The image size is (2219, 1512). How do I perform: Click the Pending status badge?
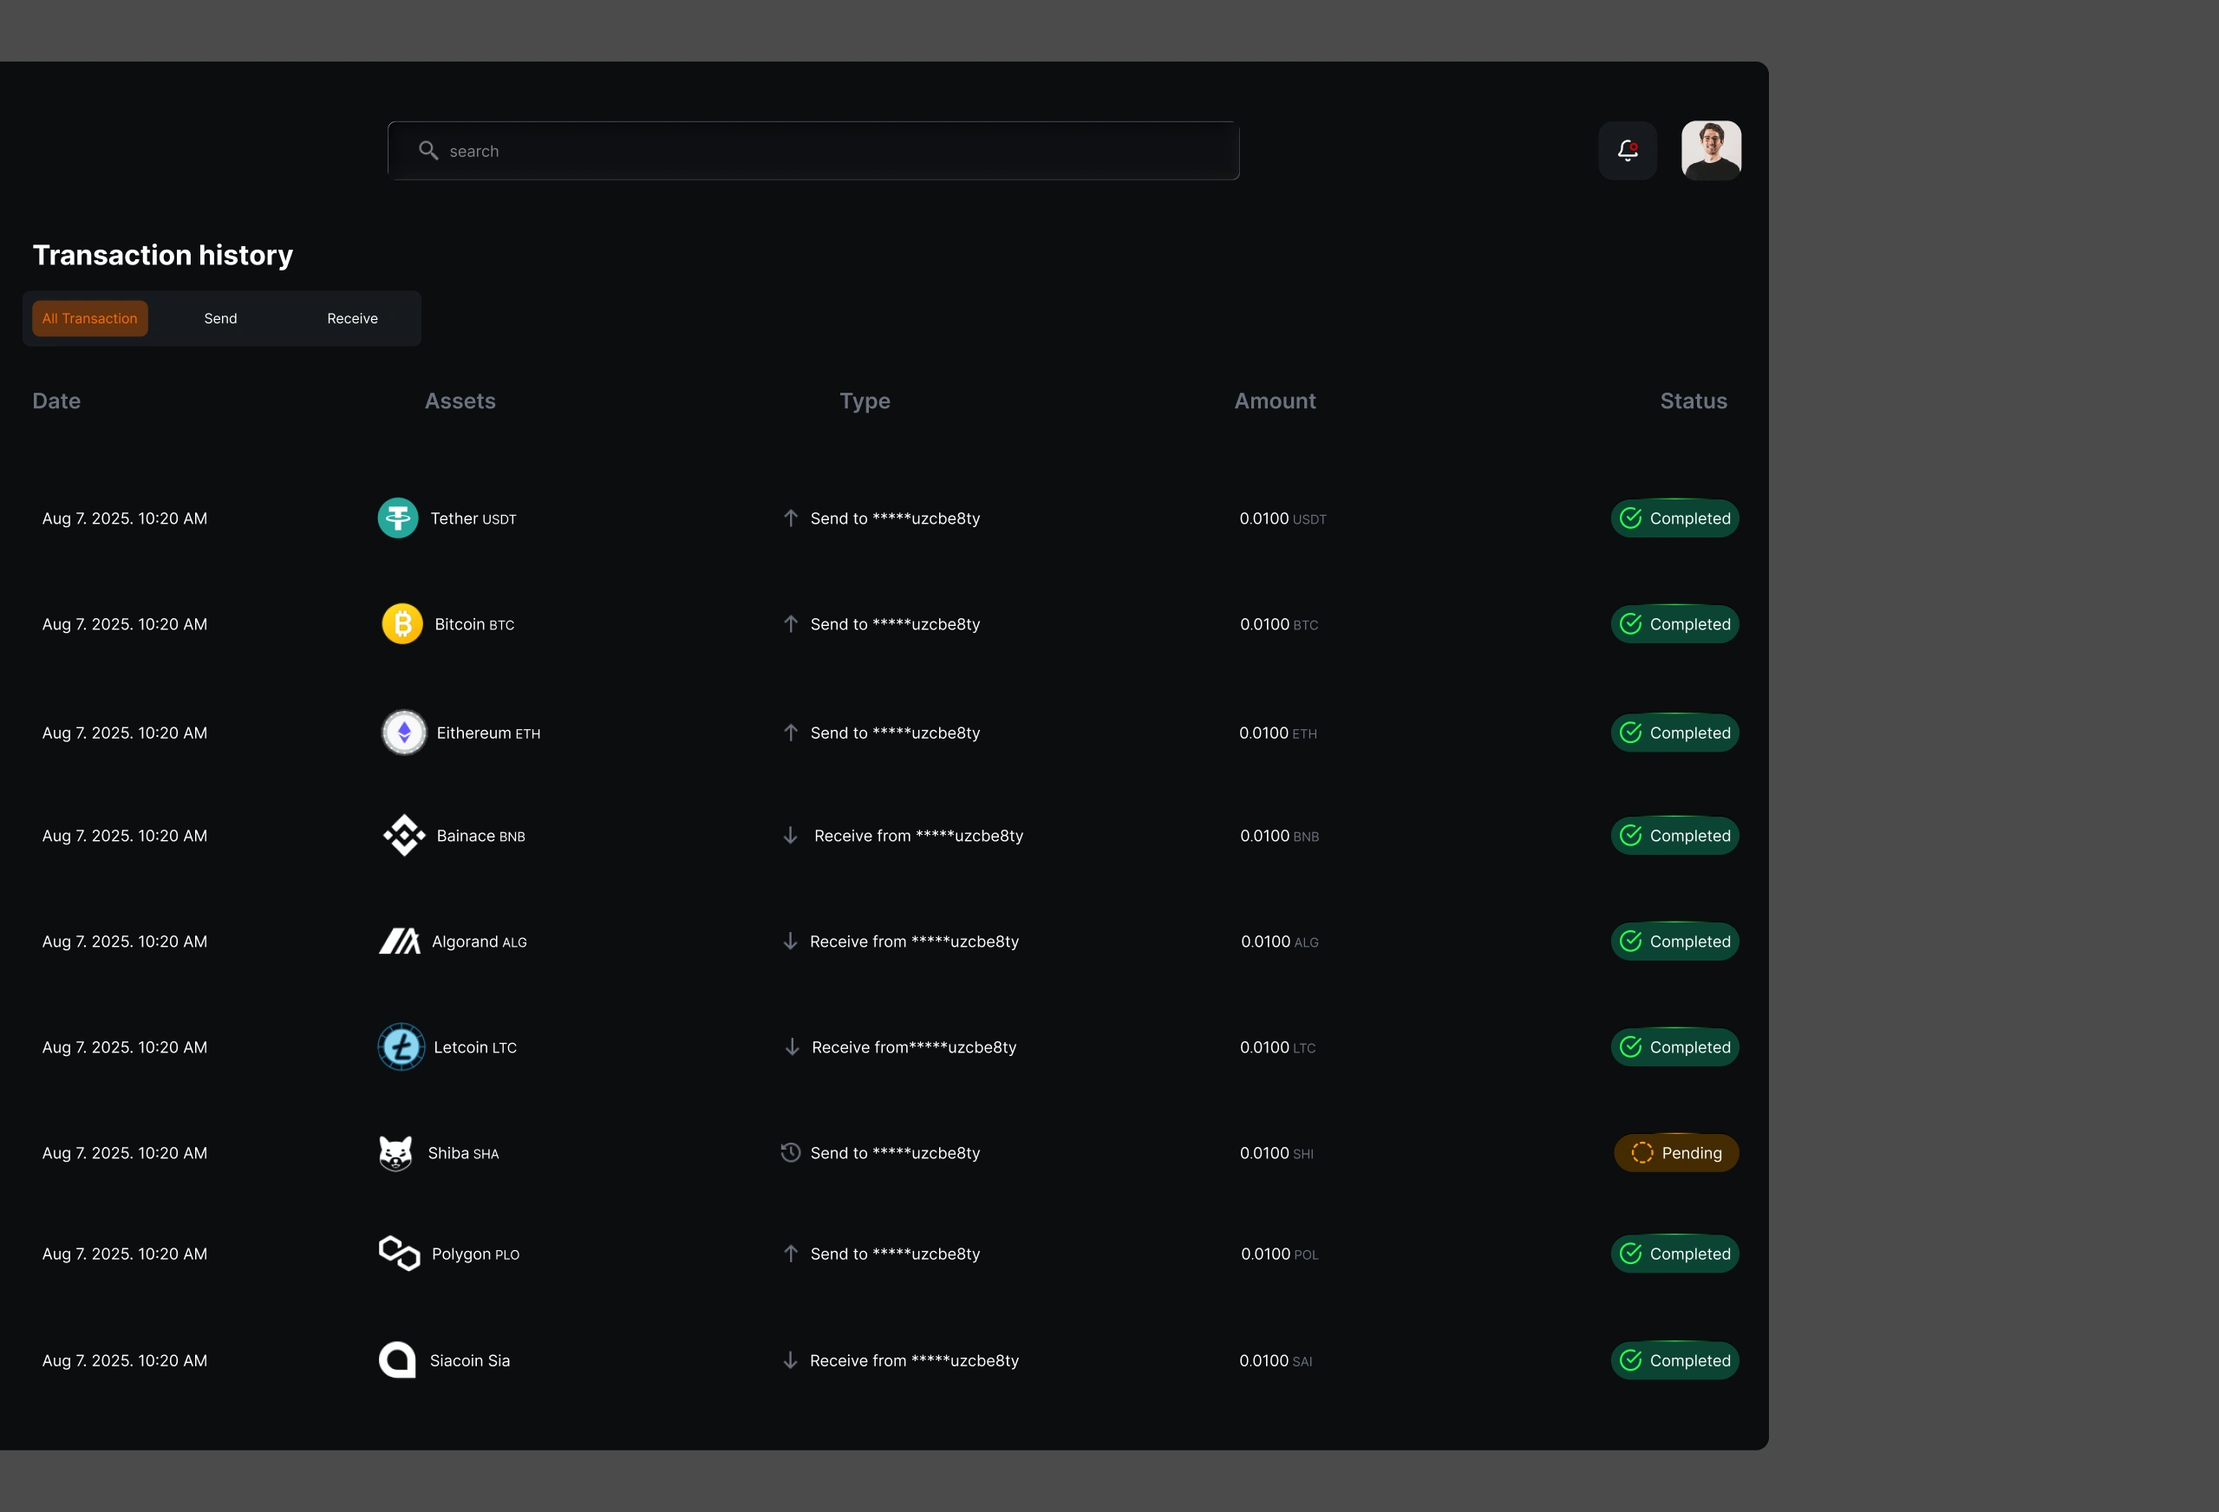point(1675,1153)
